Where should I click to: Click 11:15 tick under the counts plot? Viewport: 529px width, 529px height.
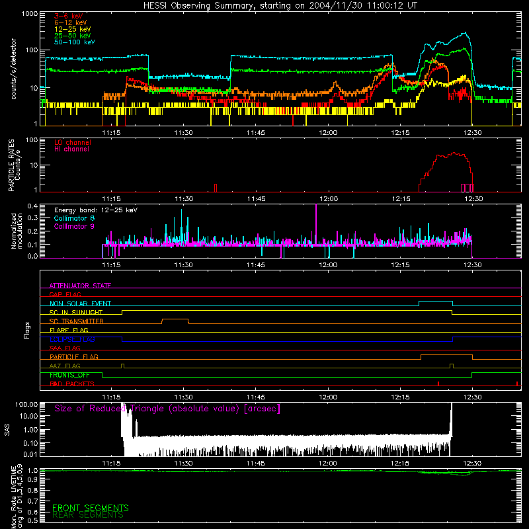pyautogui.click(x=111, y=133)
